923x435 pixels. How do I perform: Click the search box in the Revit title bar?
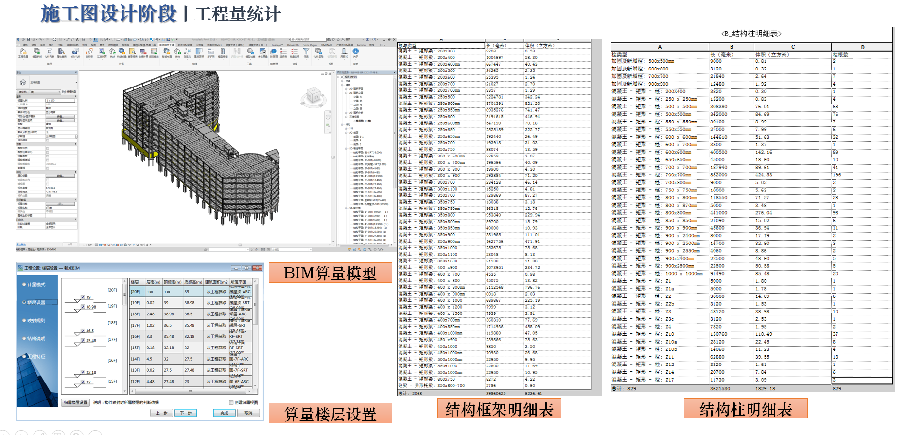point(309,39)
